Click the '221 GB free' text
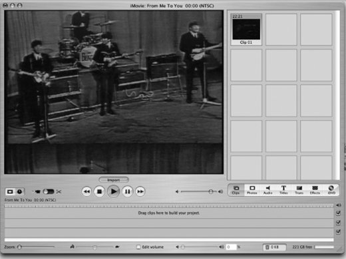346x259 pixels. pyautogui.click(x=302, y=247)
